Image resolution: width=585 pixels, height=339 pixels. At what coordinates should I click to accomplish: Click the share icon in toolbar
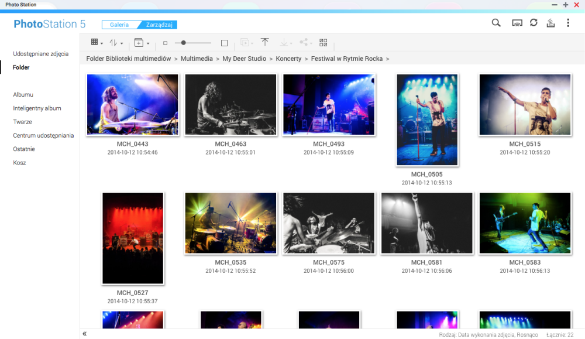coord(304,42)
